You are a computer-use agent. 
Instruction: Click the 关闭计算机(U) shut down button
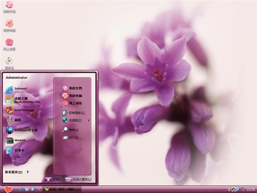[x=78, y=179]
